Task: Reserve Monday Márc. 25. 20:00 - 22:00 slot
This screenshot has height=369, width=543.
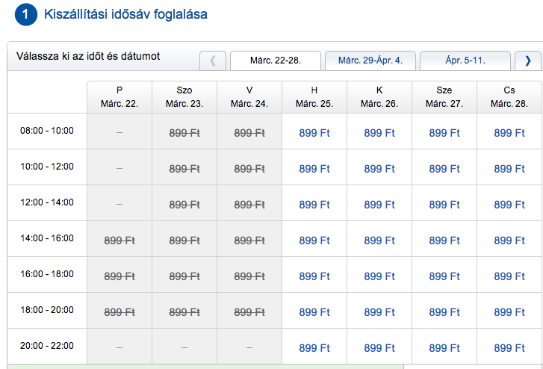Action: [x=314, y=348]
